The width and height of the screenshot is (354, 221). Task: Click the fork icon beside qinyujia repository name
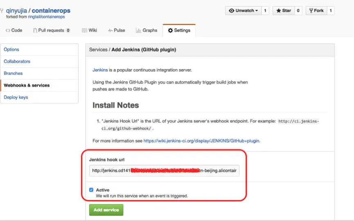tap(2, 11)
